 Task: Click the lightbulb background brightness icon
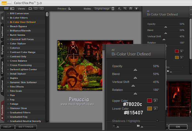click(136, 9)
